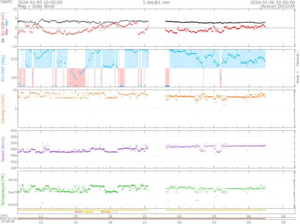Click the 00 hour tick on bottom time axis
300x224 pixels.
coord(180,216)
